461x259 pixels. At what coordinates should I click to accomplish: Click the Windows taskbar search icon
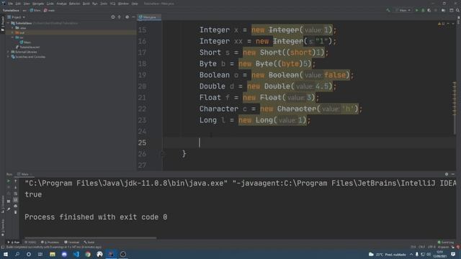pos(17,254)
